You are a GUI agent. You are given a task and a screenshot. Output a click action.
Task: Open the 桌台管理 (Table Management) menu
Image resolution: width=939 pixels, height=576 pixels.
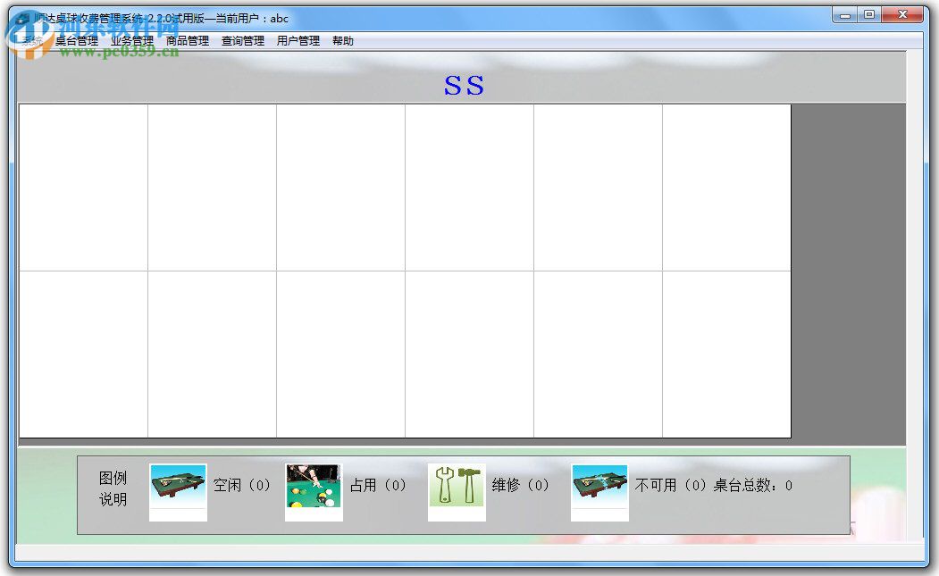click(x=76, y=39)
